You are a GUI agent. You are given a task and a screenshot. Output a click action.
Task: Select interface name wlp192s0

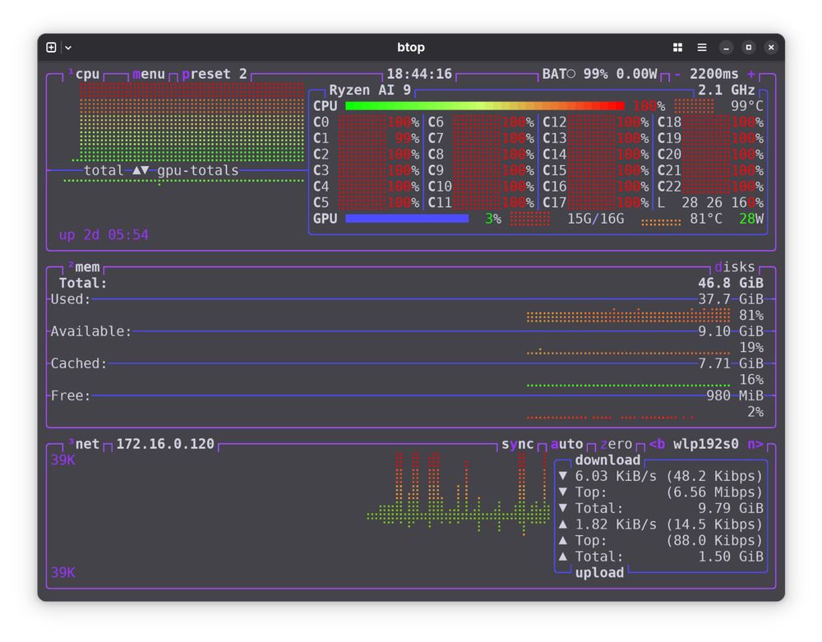tap(706, 445)
